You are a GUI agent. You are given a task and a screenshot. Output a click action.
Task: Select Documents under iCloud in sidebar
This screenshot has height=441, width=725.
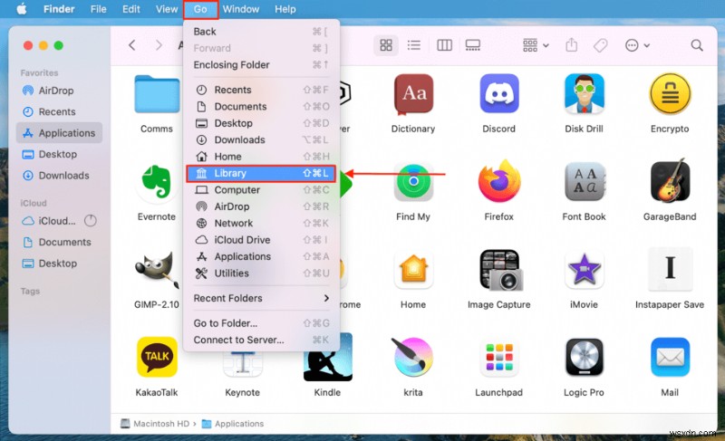coord(59,242)
